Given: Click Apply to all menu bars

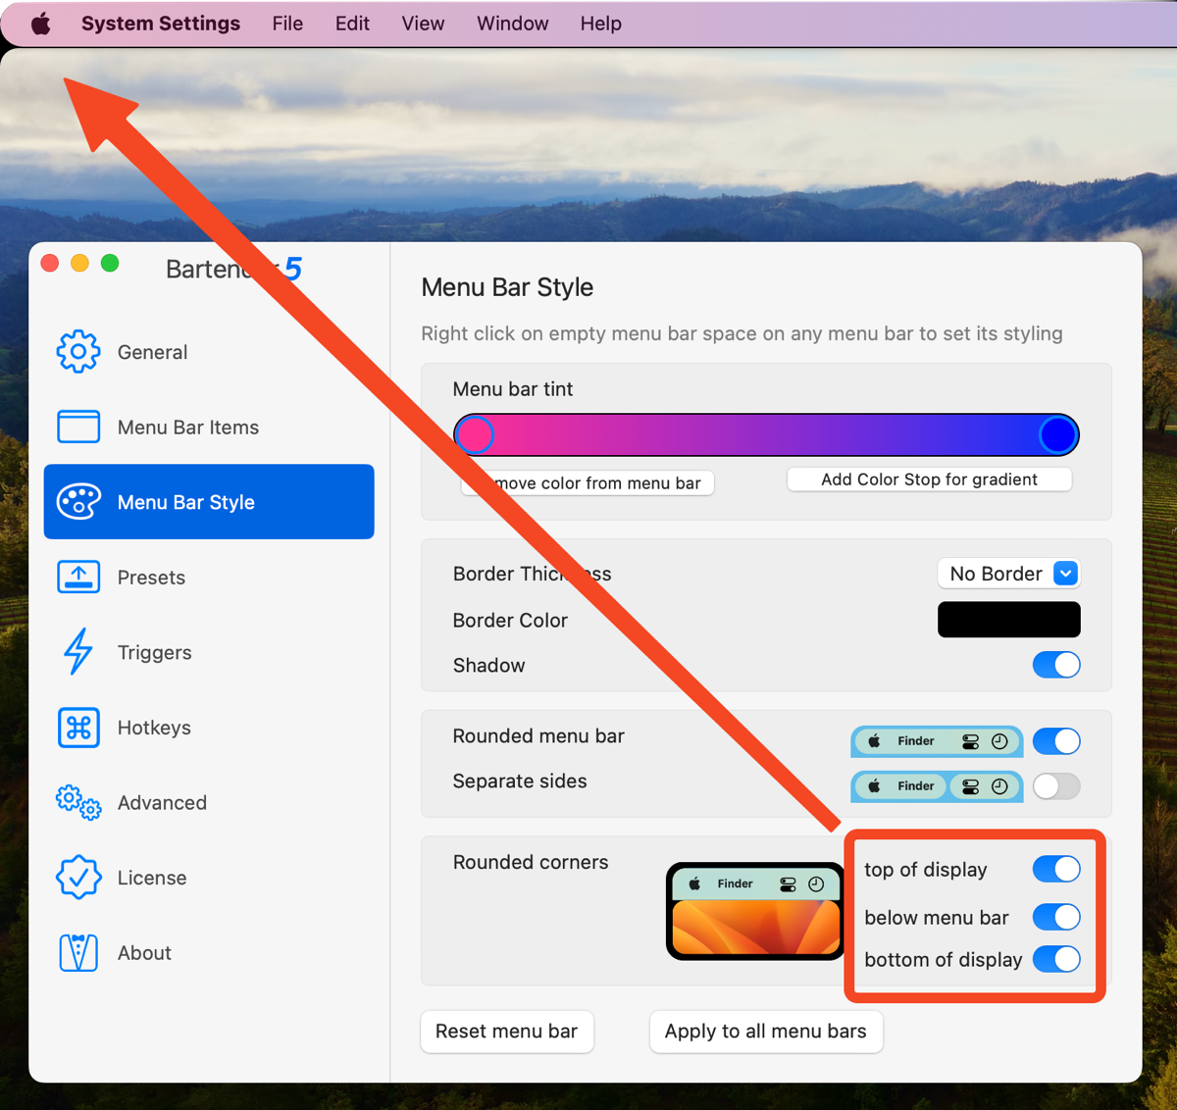Looking at the screenshot, I should (x=765, y=1032).
